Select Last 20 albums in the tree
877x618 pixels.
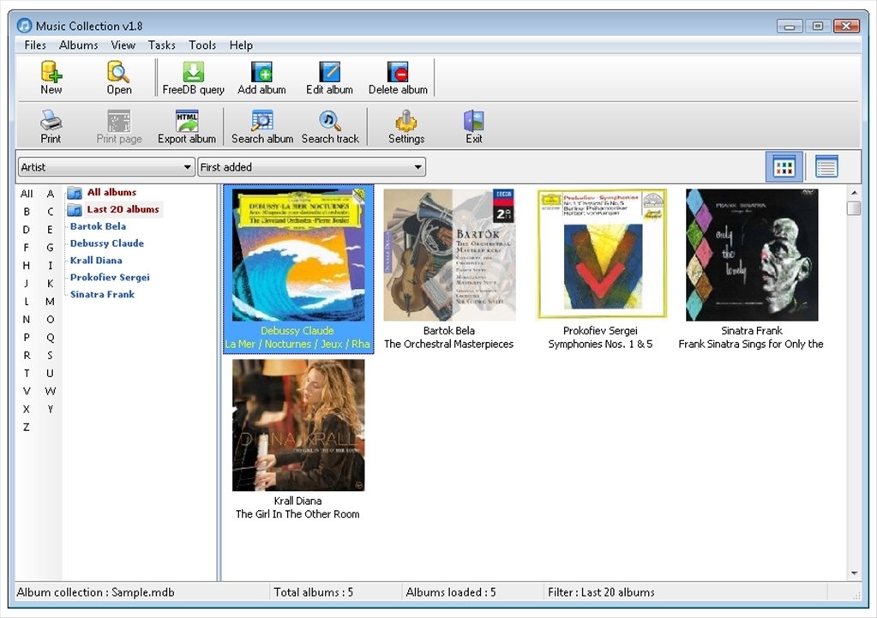point(123,209)
